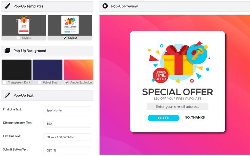The height and width of the screenshot is (156, 250).
Task: Check the Style 1 checkbox
Action: pyautogui.click(x=19, y=38)
